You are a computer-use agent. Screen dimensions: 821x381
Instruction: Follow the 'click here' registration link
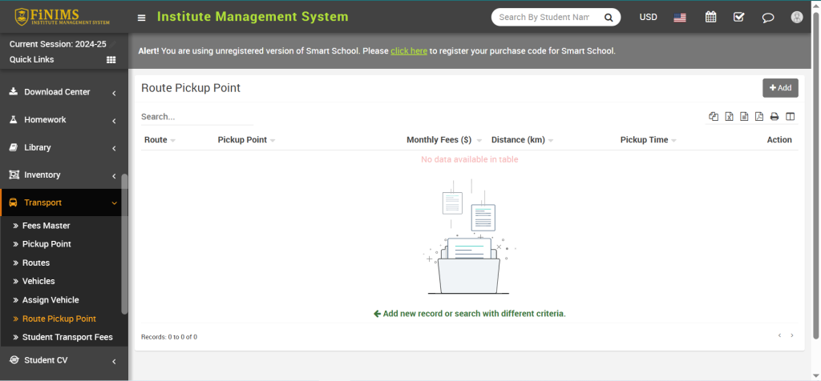pos(409,51)
